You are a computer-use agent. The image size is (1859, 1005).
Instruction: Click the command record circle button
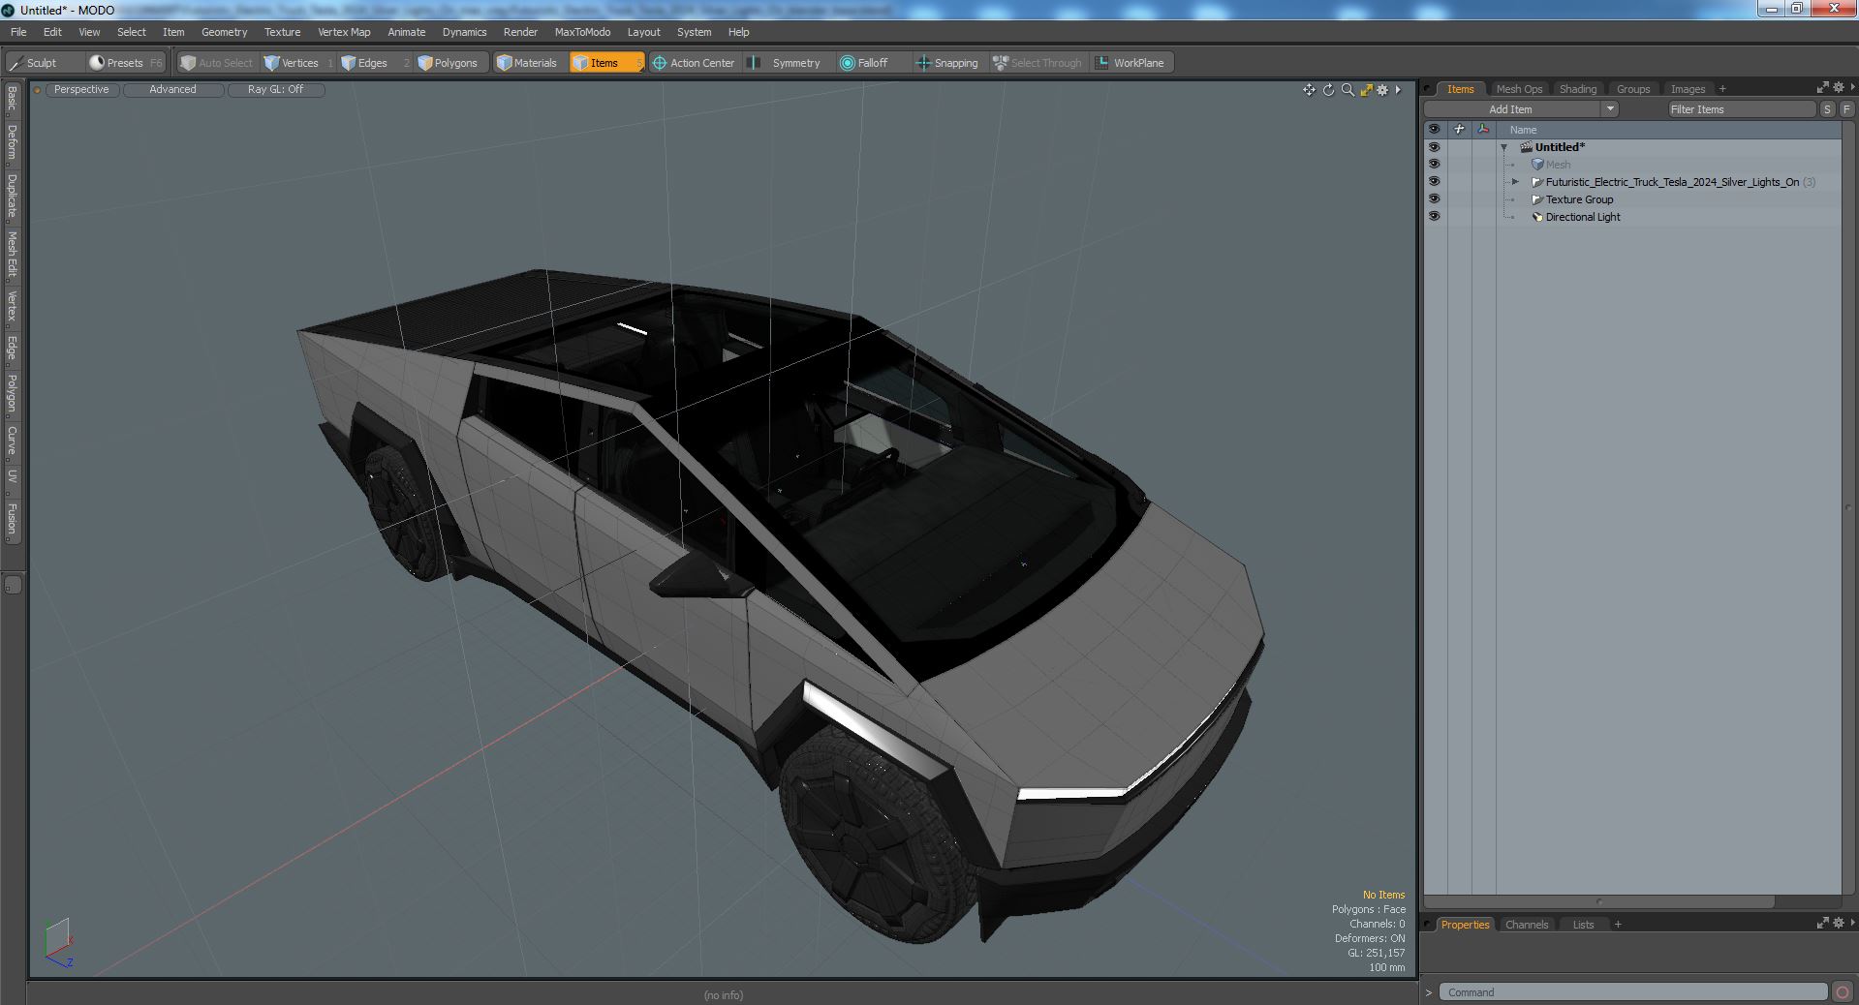[x=1843, y=992]
